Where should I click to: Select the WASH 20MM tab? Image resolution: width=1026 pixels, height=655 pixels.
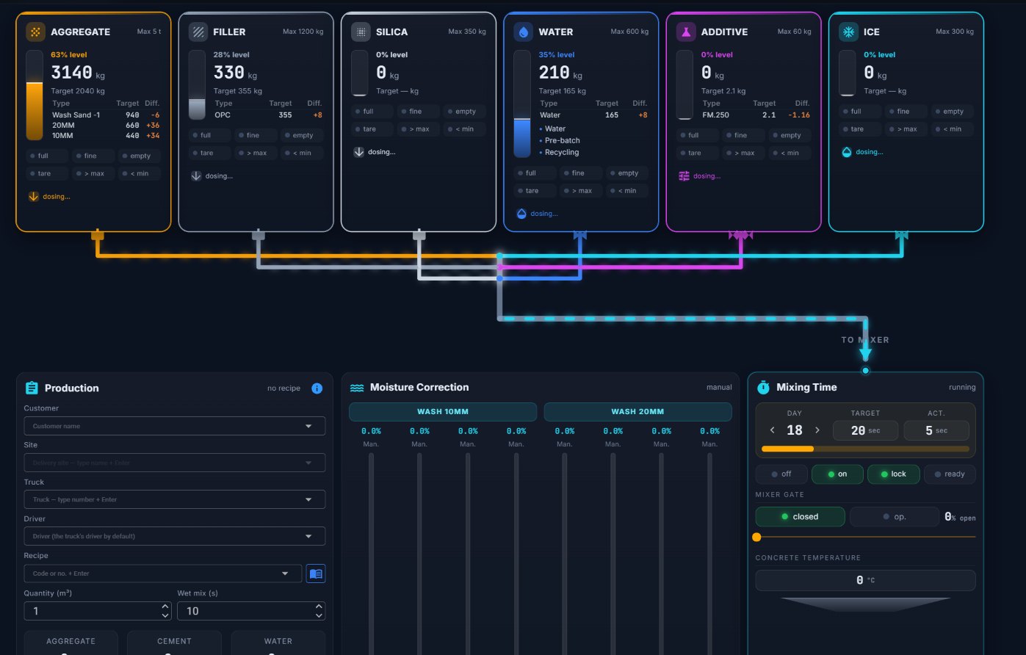[x=637, y=411]
